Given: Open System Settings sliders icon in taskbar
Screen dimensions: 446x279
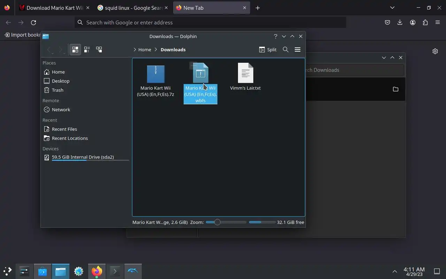Looking at the screenshot, I should 24,271.
